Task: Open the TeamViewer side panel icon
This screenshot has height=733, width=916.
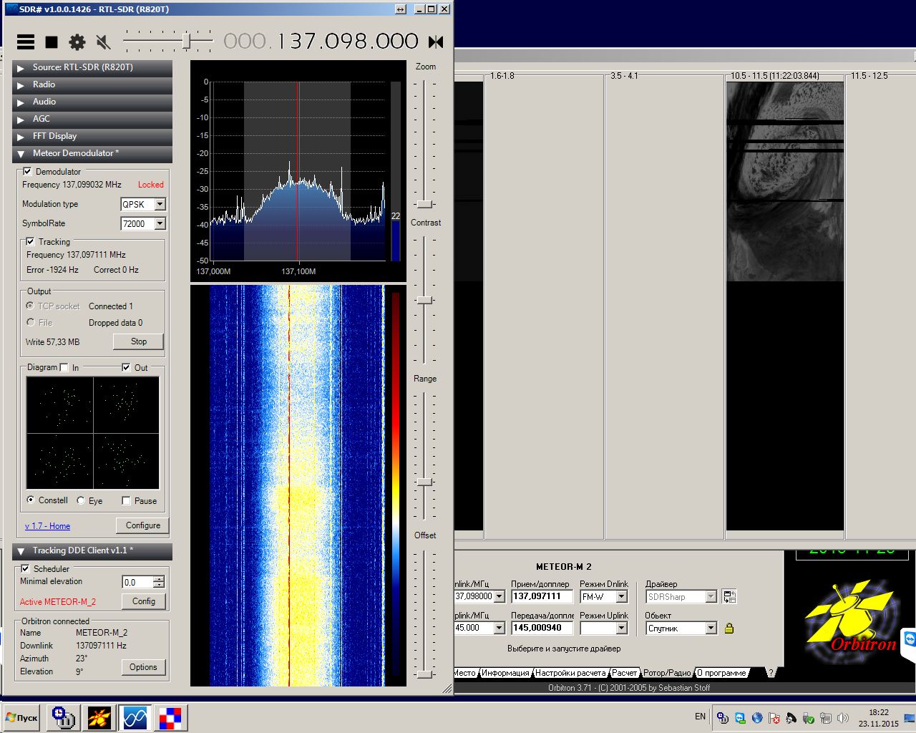Action: pyautogui.click(x=910, y=639)
